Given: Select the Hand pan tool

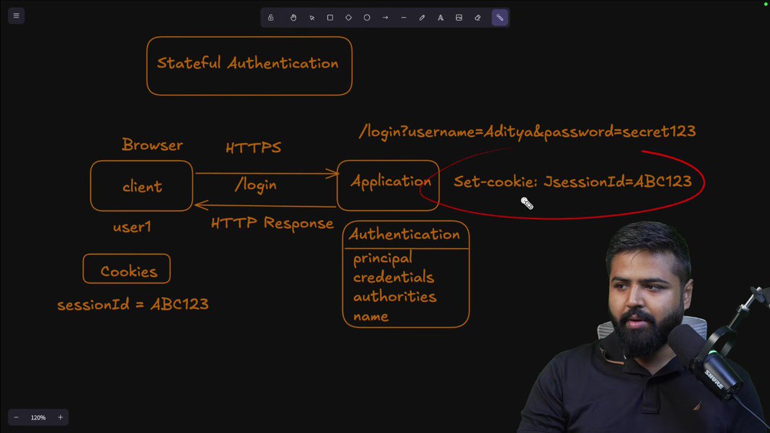Looking at the screenshot, I should tap(293, 17).
